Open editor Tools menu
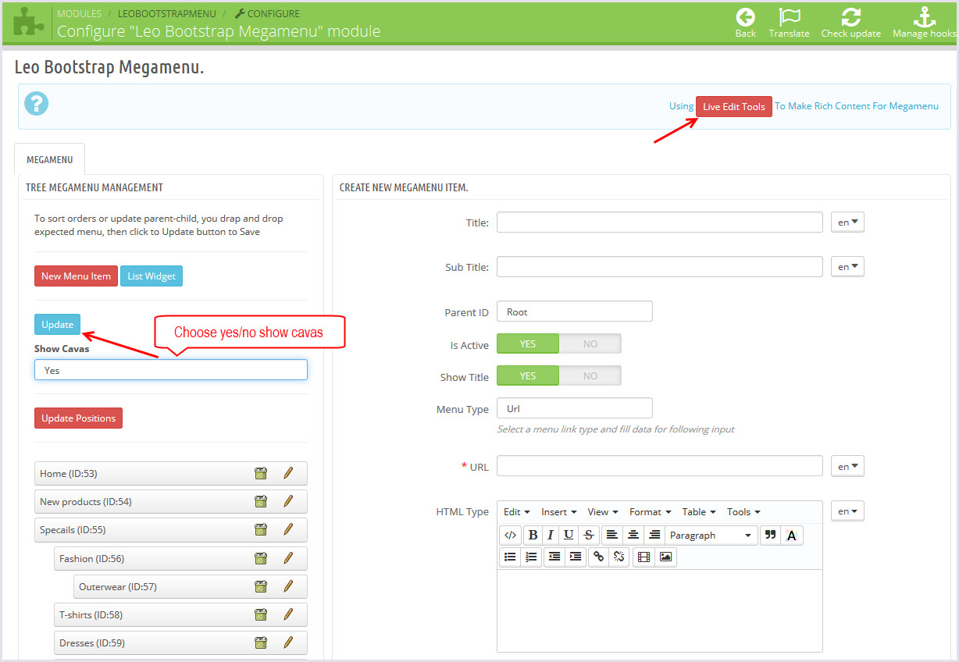This screenshot has width=959, height=662. pos(743,512)
